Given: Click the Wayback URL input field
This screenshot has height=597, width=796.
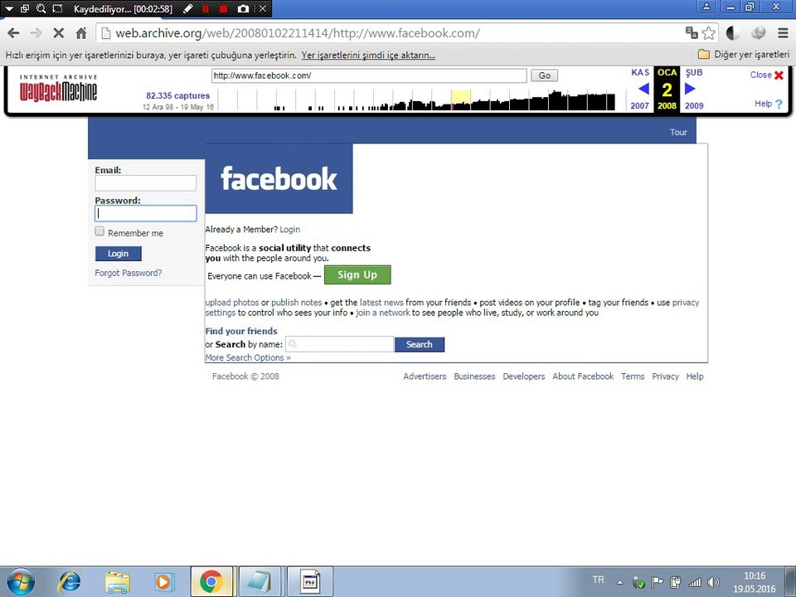Looking at the screenshot, I should [369, 75].
